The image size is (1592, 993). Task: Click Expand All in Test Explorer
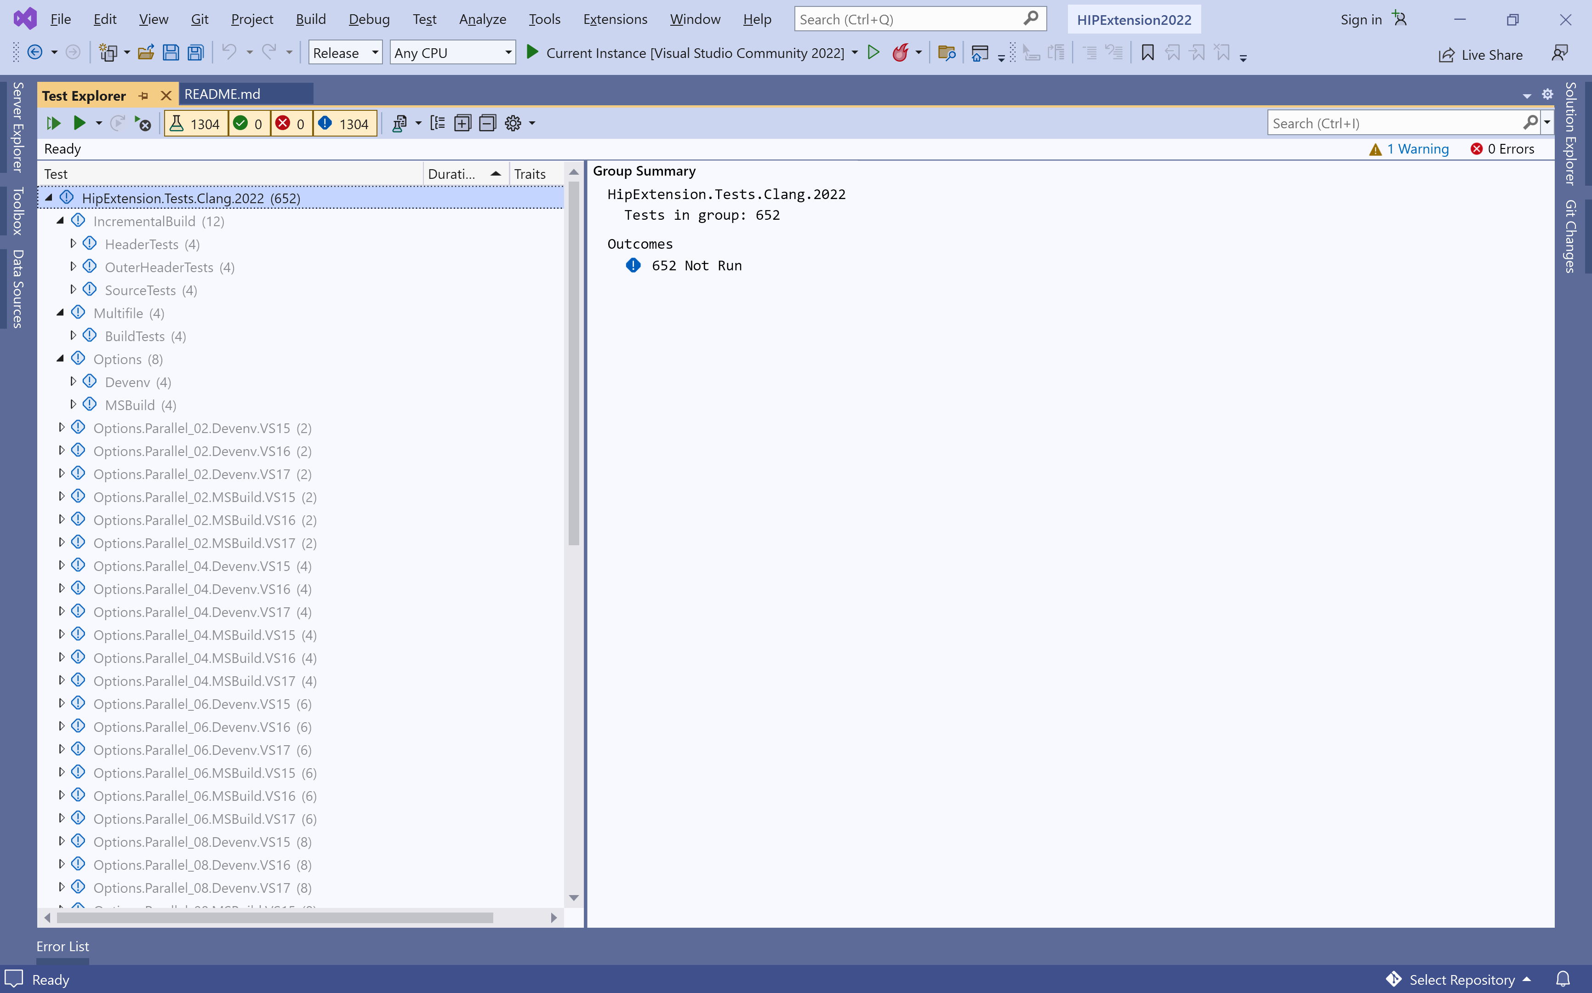tap(462, 124)
